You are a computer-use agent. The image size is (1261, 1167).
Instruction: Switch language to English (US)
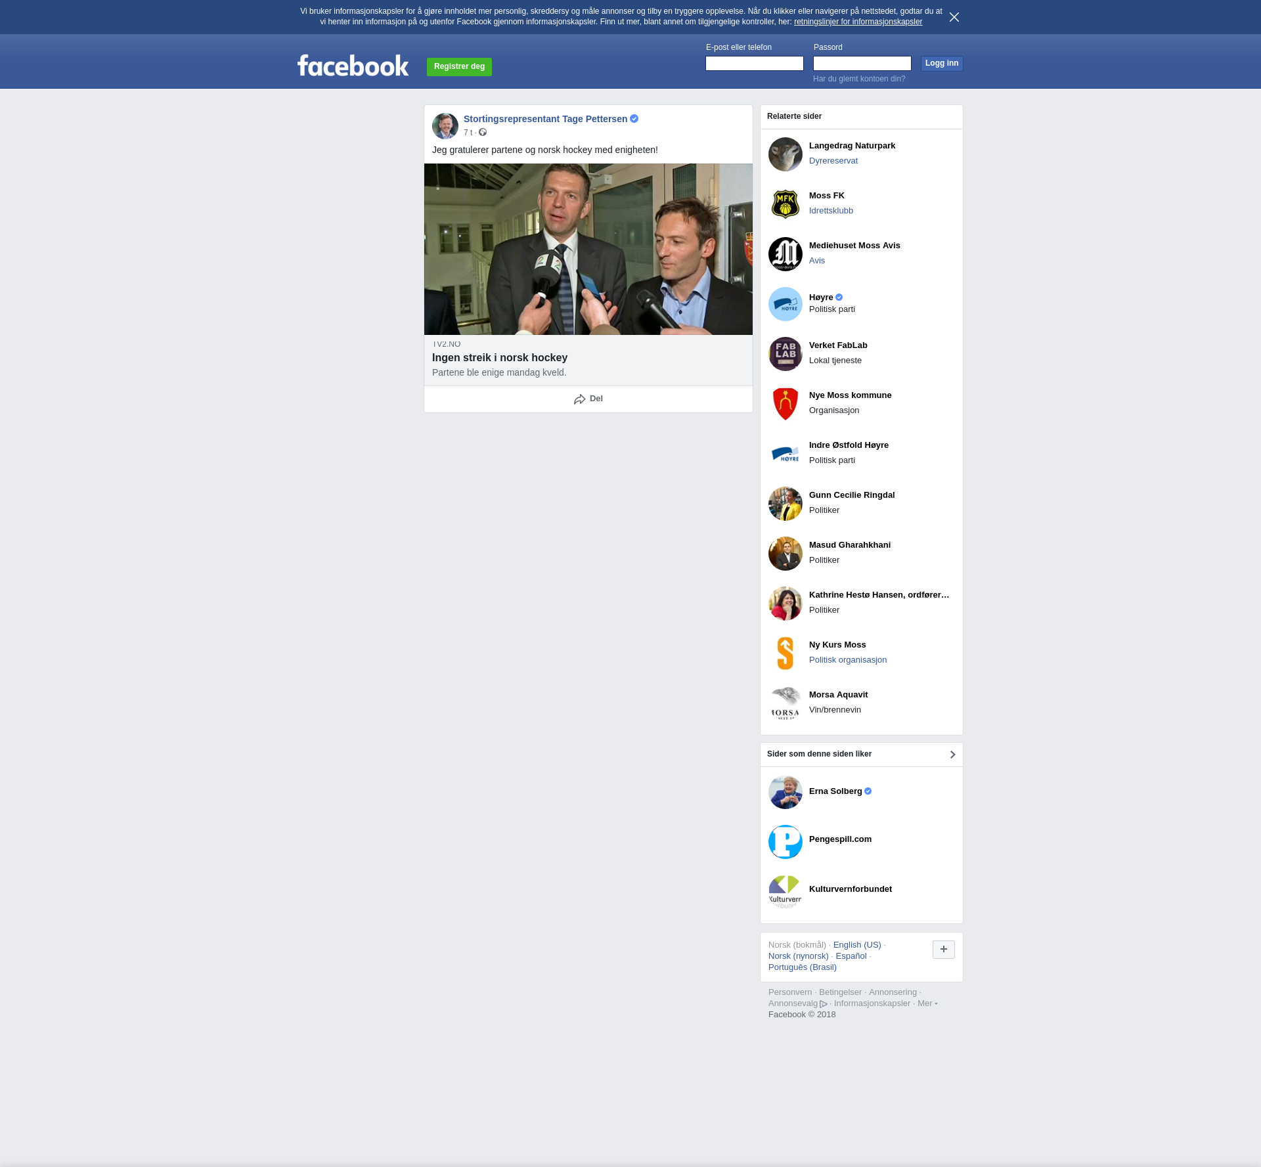856,945
